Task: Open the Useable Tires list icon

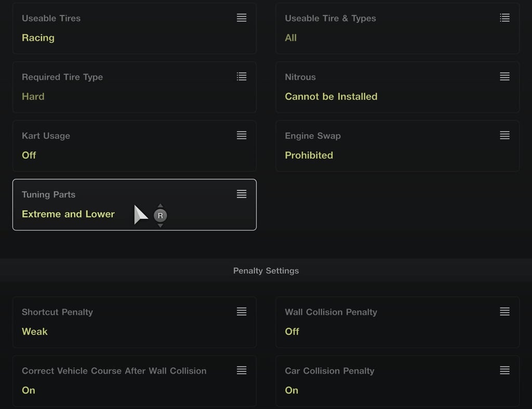Action: [242, 18]
